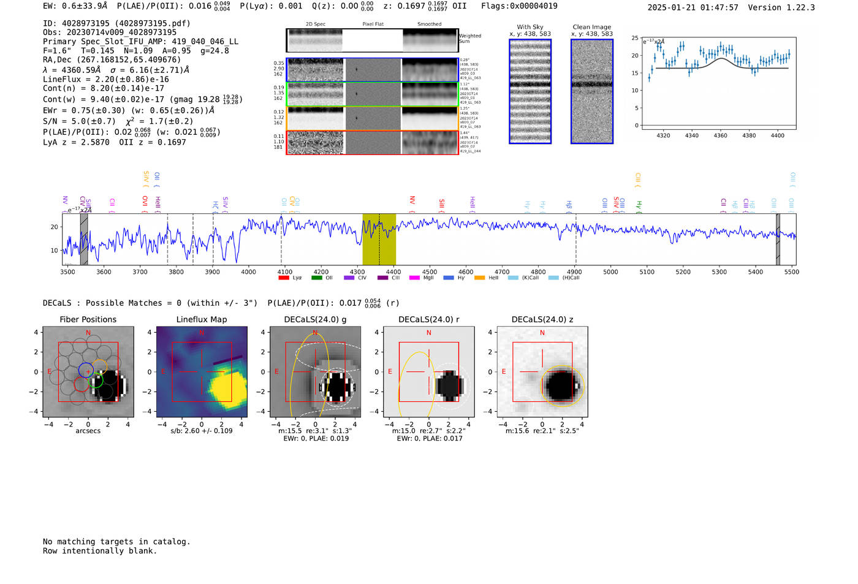
Task: Click the blue-bordered 2D spectrum row
Action: pos(372,70)
